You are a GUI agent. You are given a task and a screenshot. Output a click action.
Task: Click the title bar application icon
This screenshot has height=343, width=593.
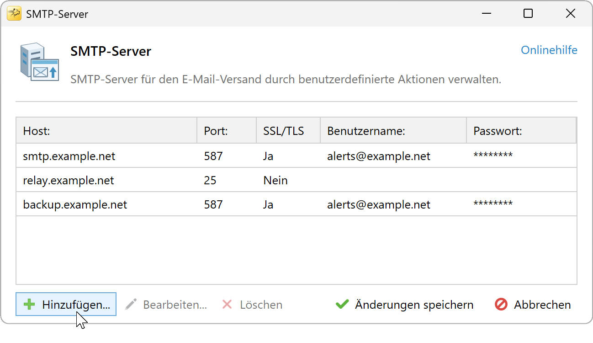point(14,14)
